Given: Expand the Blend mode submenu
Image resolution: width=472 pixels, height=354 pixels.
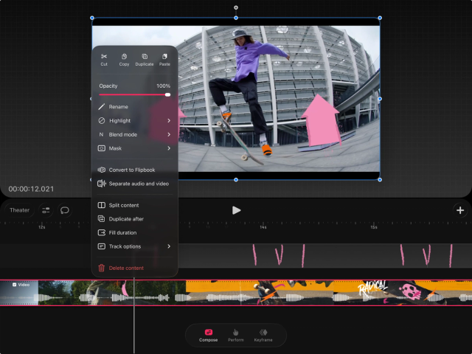Looking at the screenshot, I should click(x=135, y=135).
